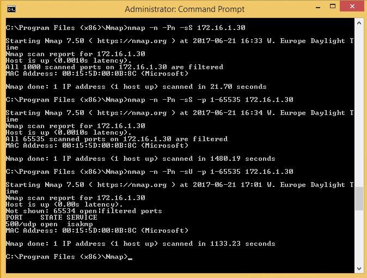Image resolution: width=367 pixels, height=278 pixels.
Task: Click the PORT STATE SERVICE header row
Action: pos(52,217)
